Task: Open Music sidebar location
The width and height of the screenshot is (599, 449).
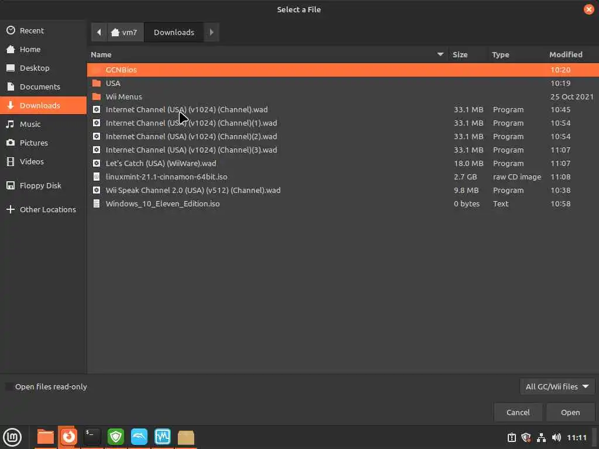Action: coord(43,124)
